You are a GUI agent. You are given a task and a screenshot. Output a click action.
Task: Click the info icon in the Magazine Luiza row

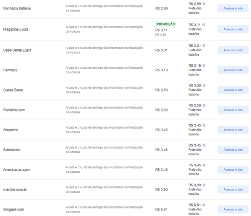tap(204, 25)
